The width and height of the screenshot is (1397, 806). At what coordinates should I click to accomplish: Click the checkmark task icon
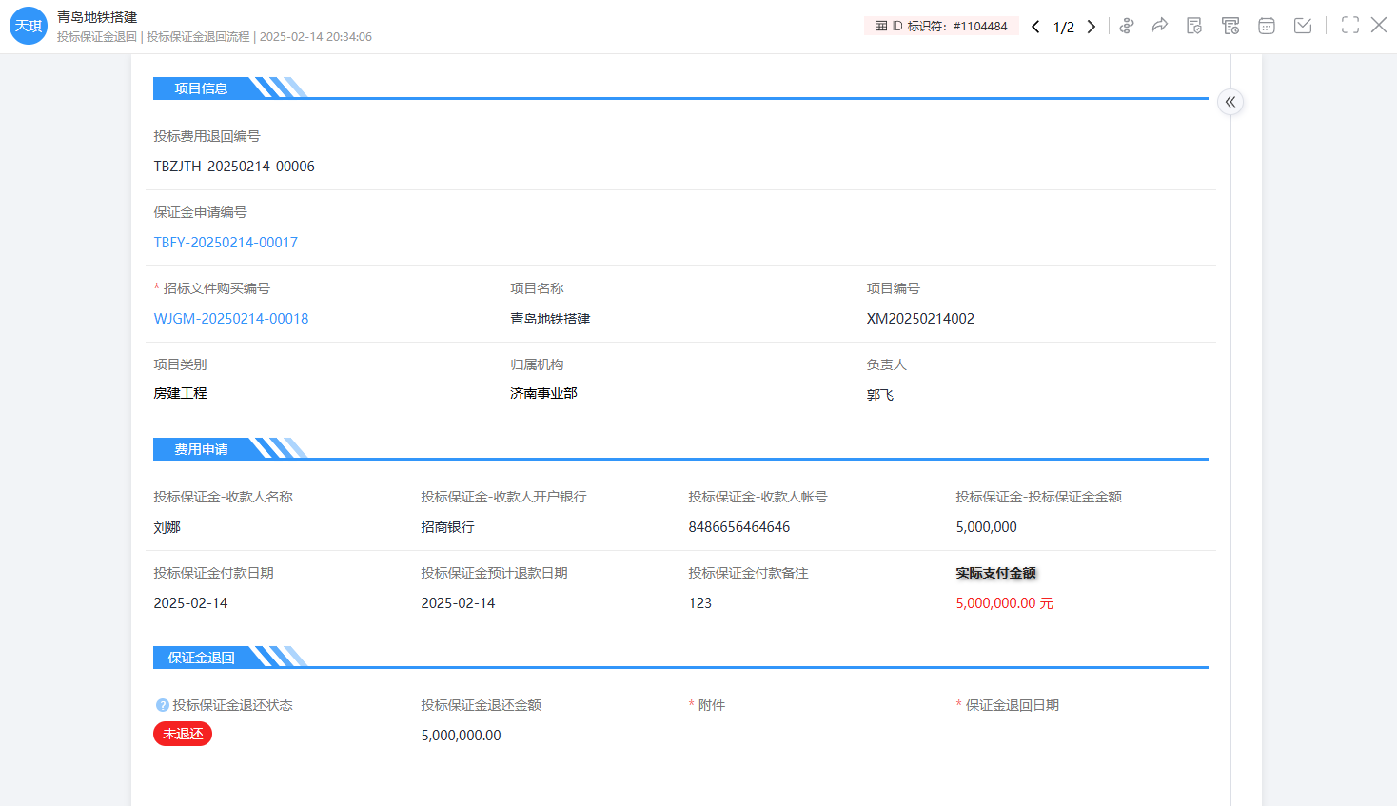pos(1303,26)
